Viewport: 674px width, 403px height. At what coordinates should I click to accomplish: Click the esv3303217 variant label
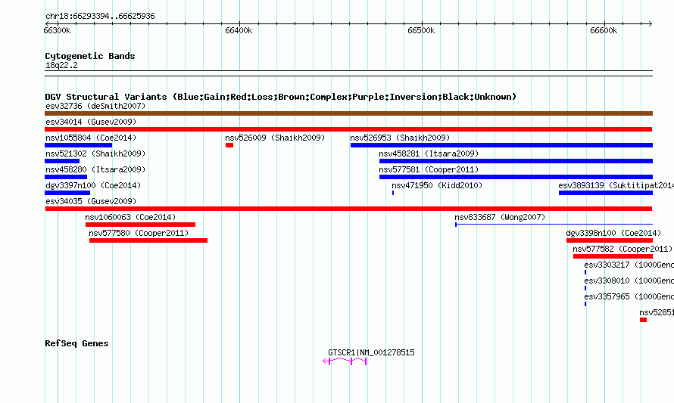click(x=629, y=265)
